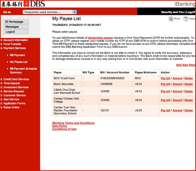The height and width of the screenshot is (171, 196).
Task: Click the Add New Payee link
Action: [186, 65]
